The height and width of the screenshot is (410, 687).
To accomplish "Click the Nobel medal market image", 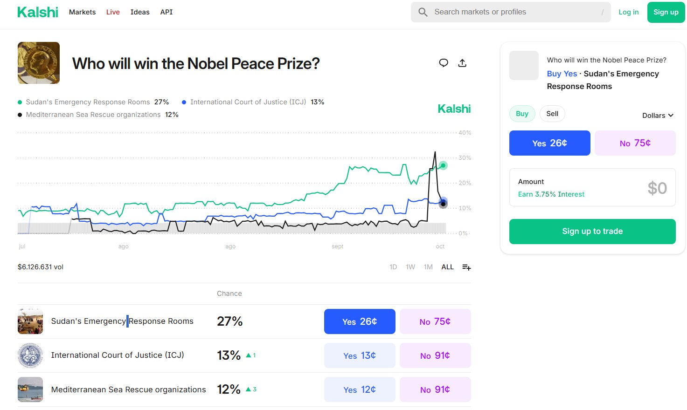I will [39, 63].
